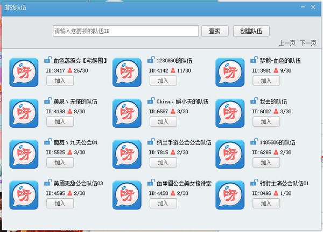Join team 6587 with its 加入 button
Screen dimensions: 323x232
click(x=163, y=121)
